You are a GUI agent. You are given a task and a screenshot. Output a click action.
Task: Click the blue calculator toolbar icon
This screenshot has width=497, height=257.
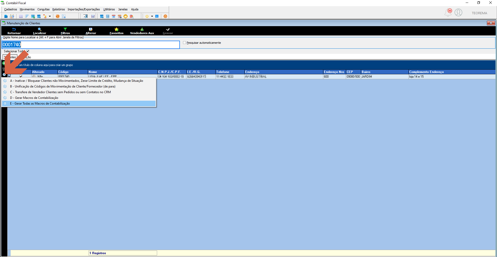108,16
